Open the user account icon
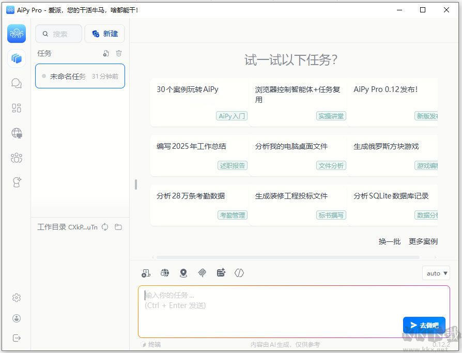462x353 pixels. (17, 318)
